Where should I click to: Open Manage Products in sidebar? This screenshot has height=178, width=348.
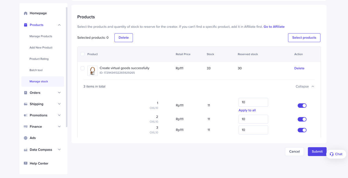point(41,36)
